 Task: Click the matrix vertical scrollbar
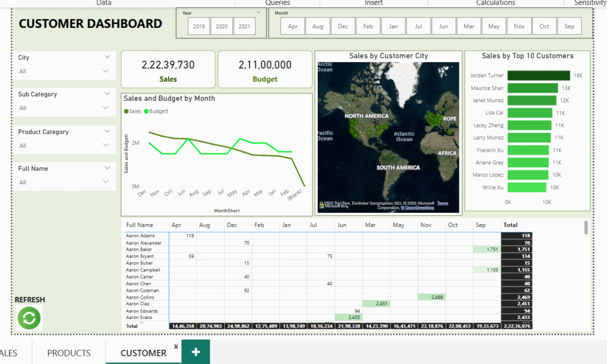point(586,228)
